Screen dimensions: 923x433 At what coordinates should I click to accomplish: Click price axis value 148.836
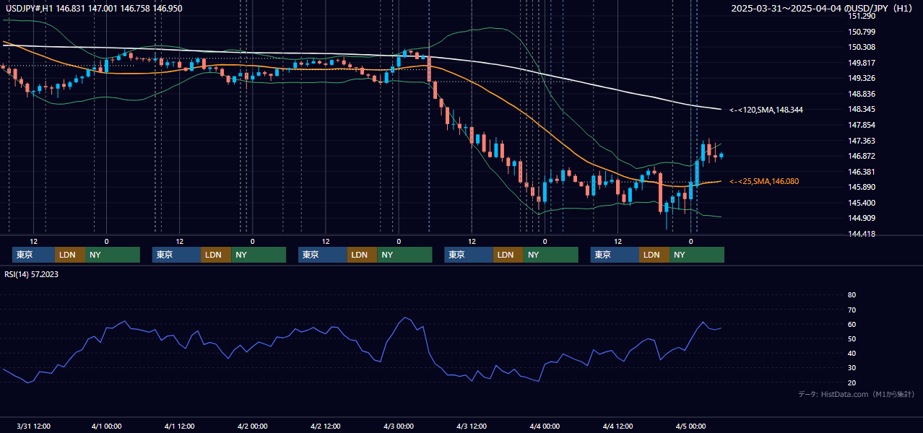[x=862, y=94]
